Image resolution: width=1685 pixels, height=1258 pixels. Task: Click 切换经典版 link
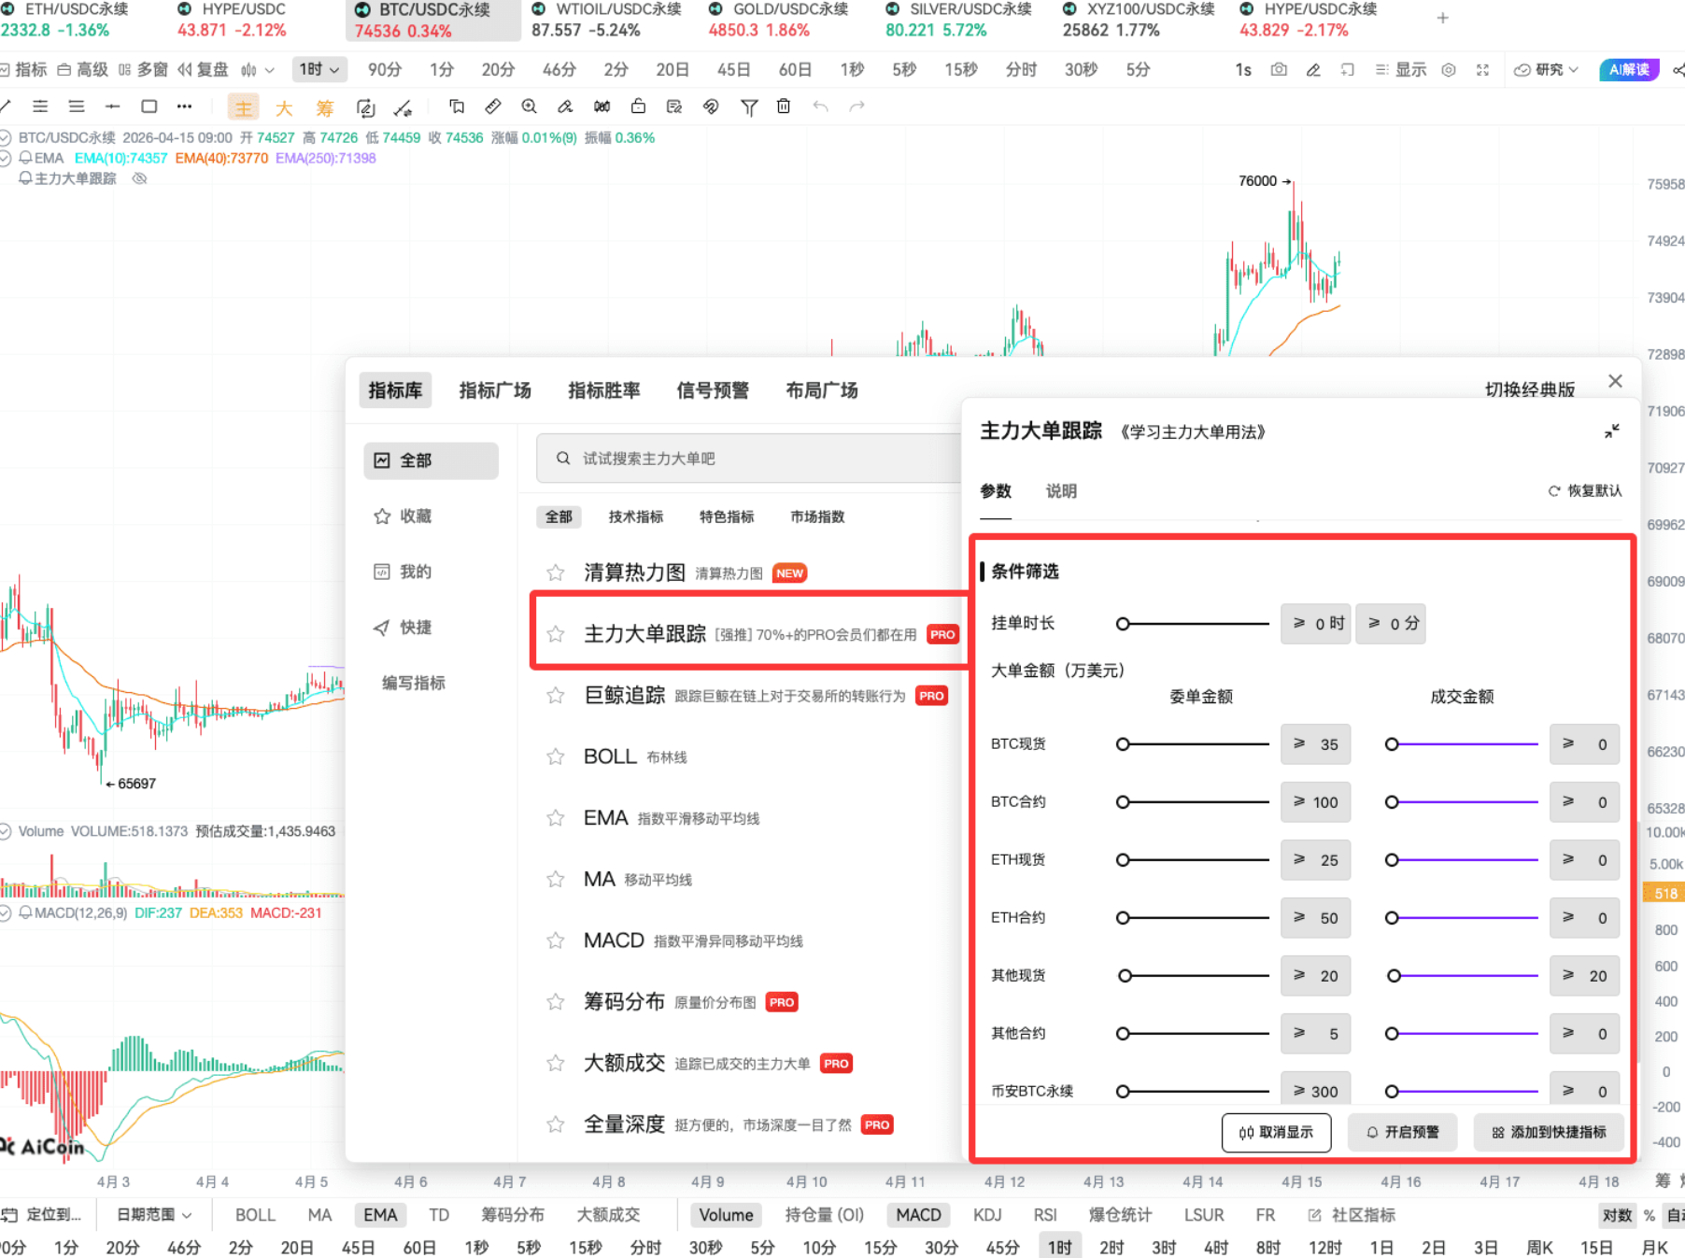point(1530,389)
